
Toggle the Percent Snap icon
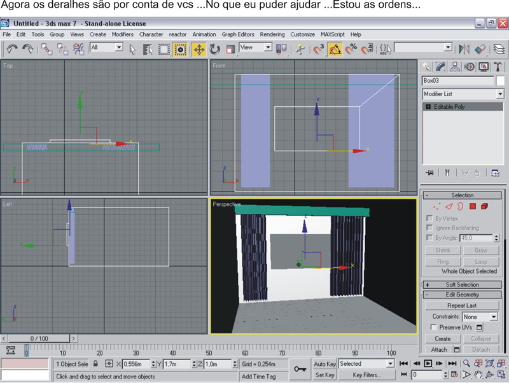click(x=351, y=50)
